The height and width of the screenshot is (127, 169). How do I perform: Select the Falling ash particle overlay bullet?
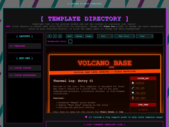click(x=76, y=108)
